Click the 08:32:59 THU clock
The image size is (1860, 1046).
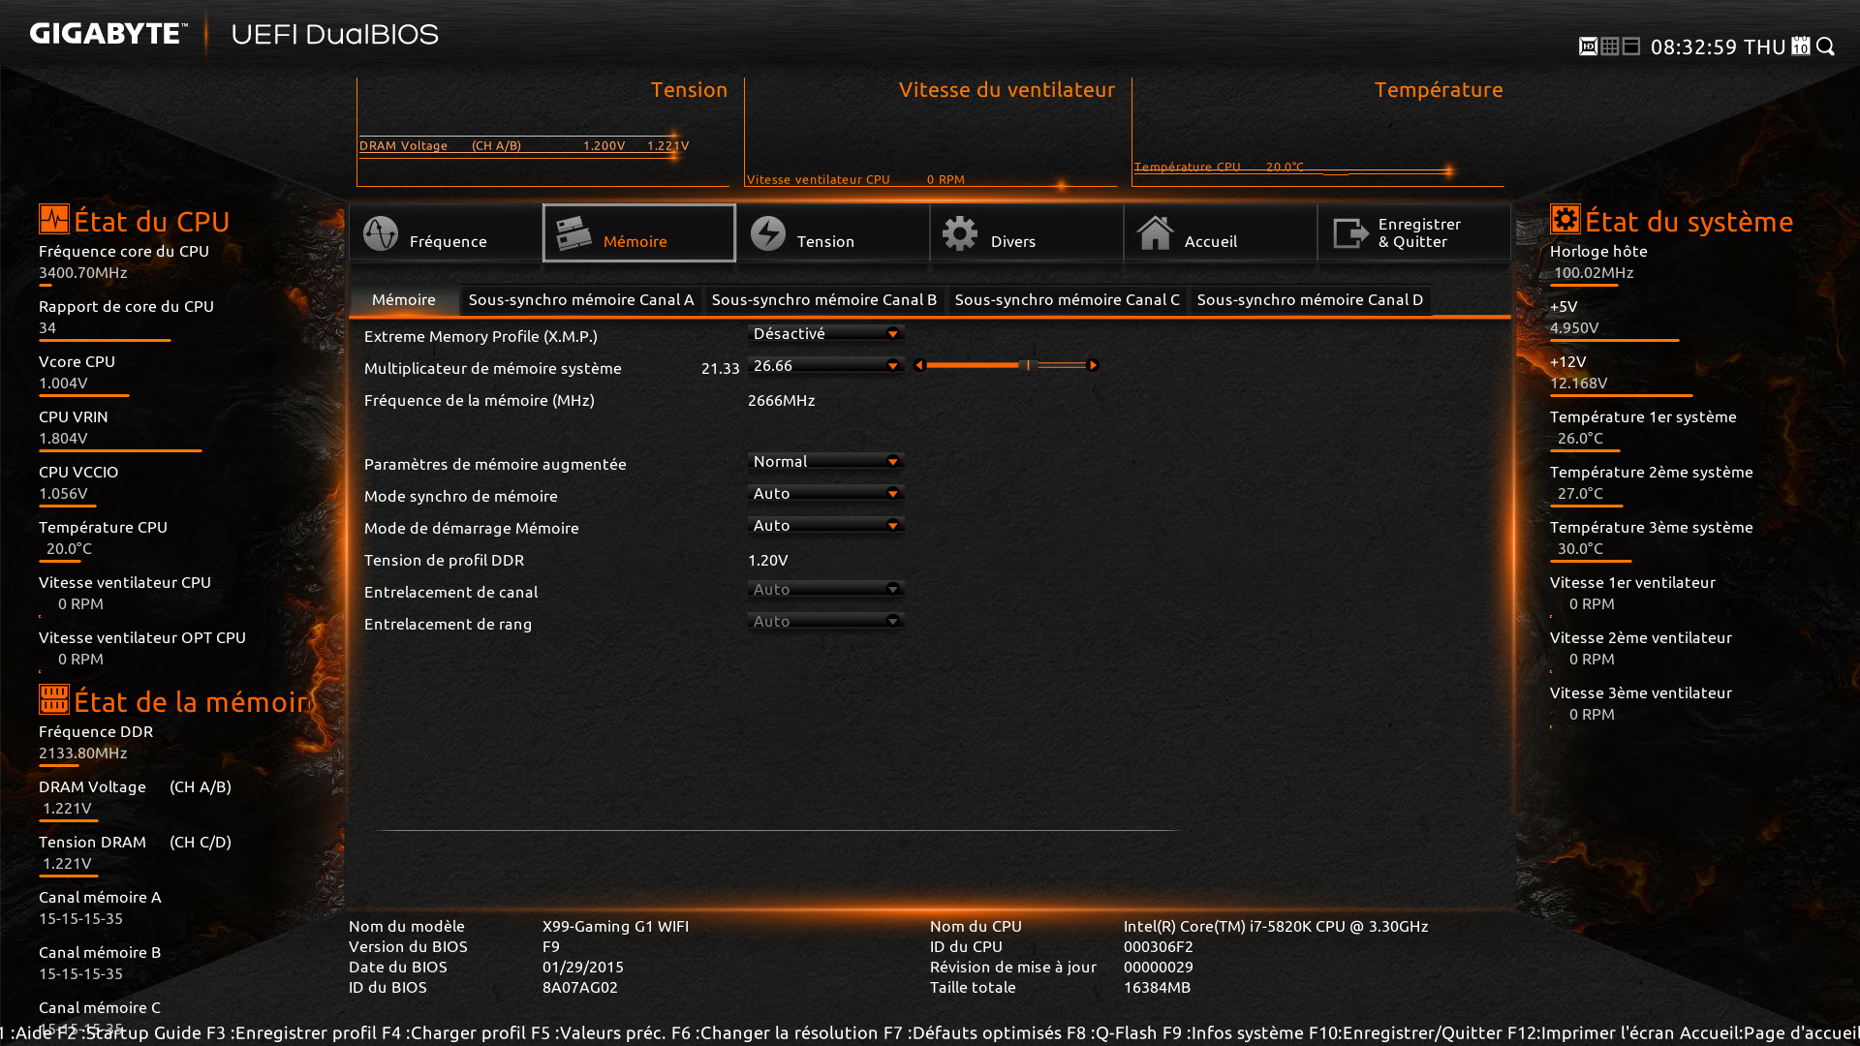pyautogui.click(x=1718, y=46)
